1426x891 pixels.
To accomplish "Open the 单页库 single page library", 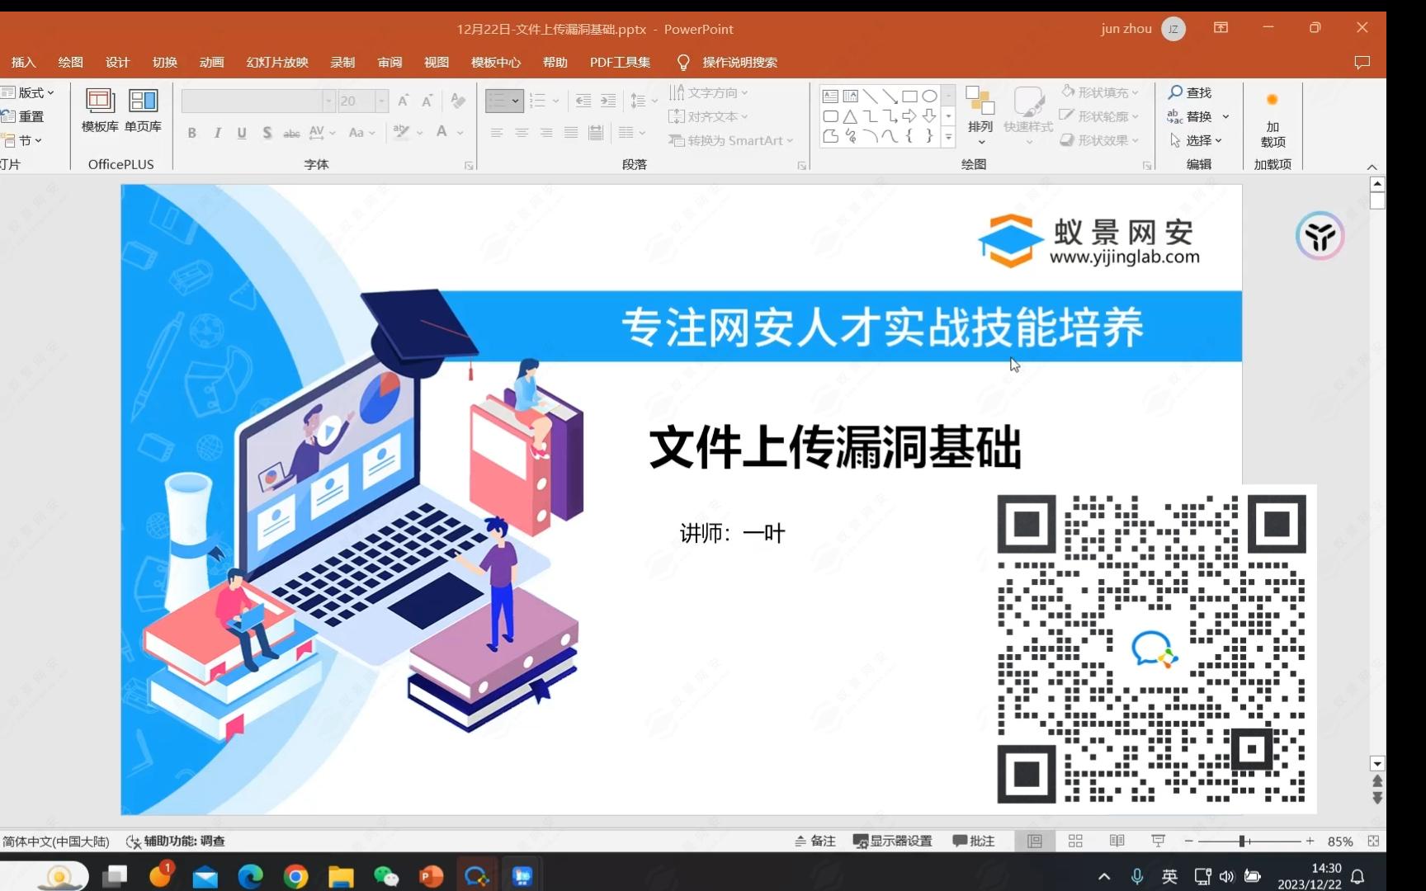I will 143,111.
